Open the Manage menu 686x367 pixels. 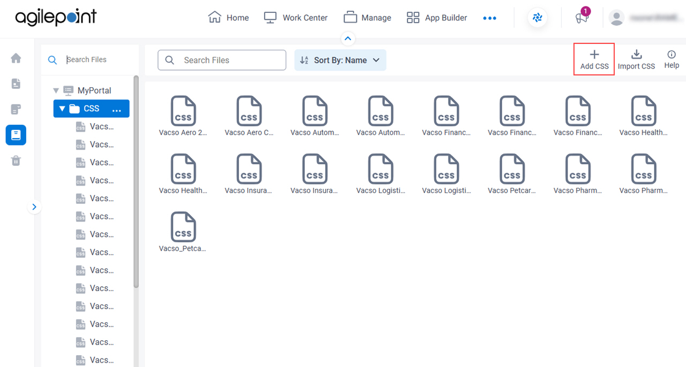pyautogui.click(x=368, y=18)
